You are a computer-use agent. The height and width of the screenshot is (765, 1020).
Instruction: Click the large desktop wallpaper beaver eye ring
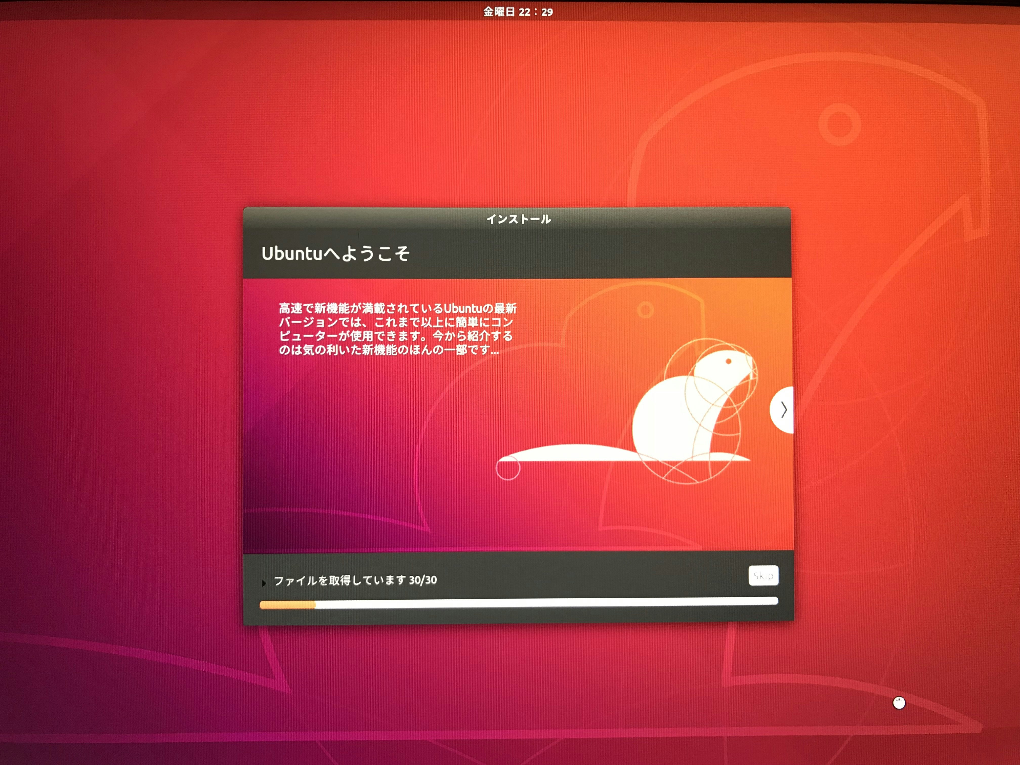coord(840,124)
